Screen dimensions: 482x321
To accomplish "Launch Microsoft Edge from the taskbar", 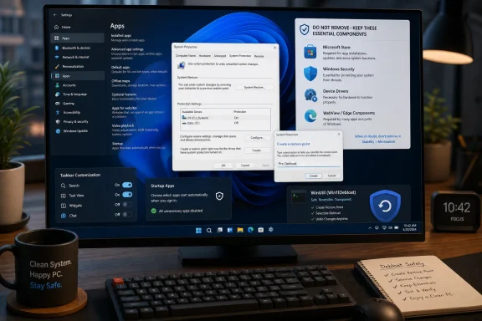I will click(250, 230).
